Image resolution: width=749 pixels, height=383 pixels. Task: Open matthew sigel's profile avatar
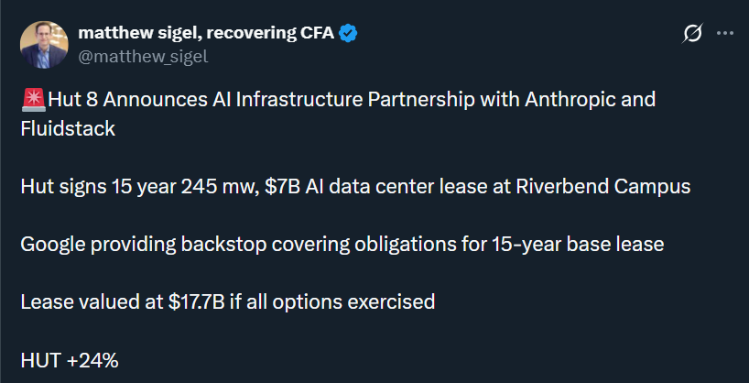pyautogui.click(x=43, y=45)
